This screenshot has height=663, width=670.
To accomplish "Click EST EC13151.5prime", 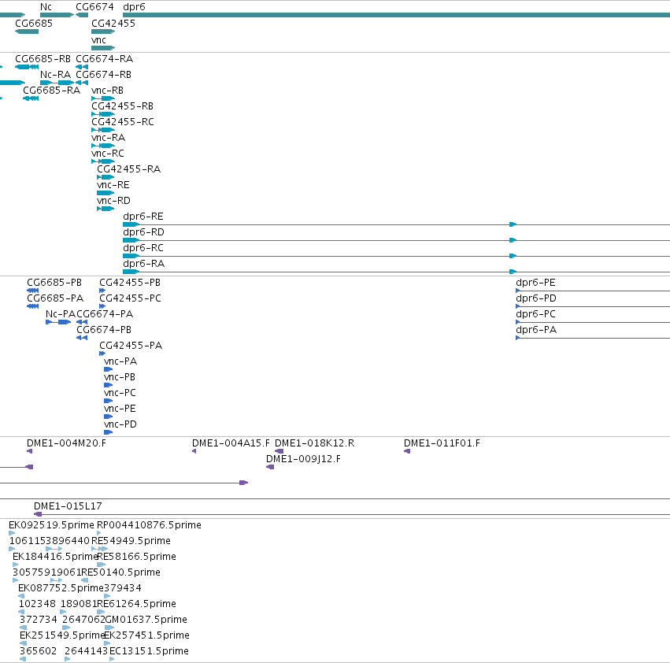I will pyautogui.click(x=149, y=652).
